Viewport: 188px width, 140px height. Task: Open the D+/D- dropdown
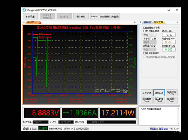tap(149, 35)
